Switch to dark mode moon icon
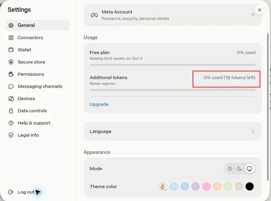 click(x=239, y=169)
